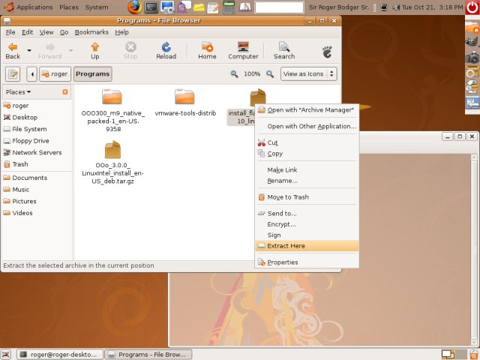Open Trash in the sidebar

coord(37,164)
